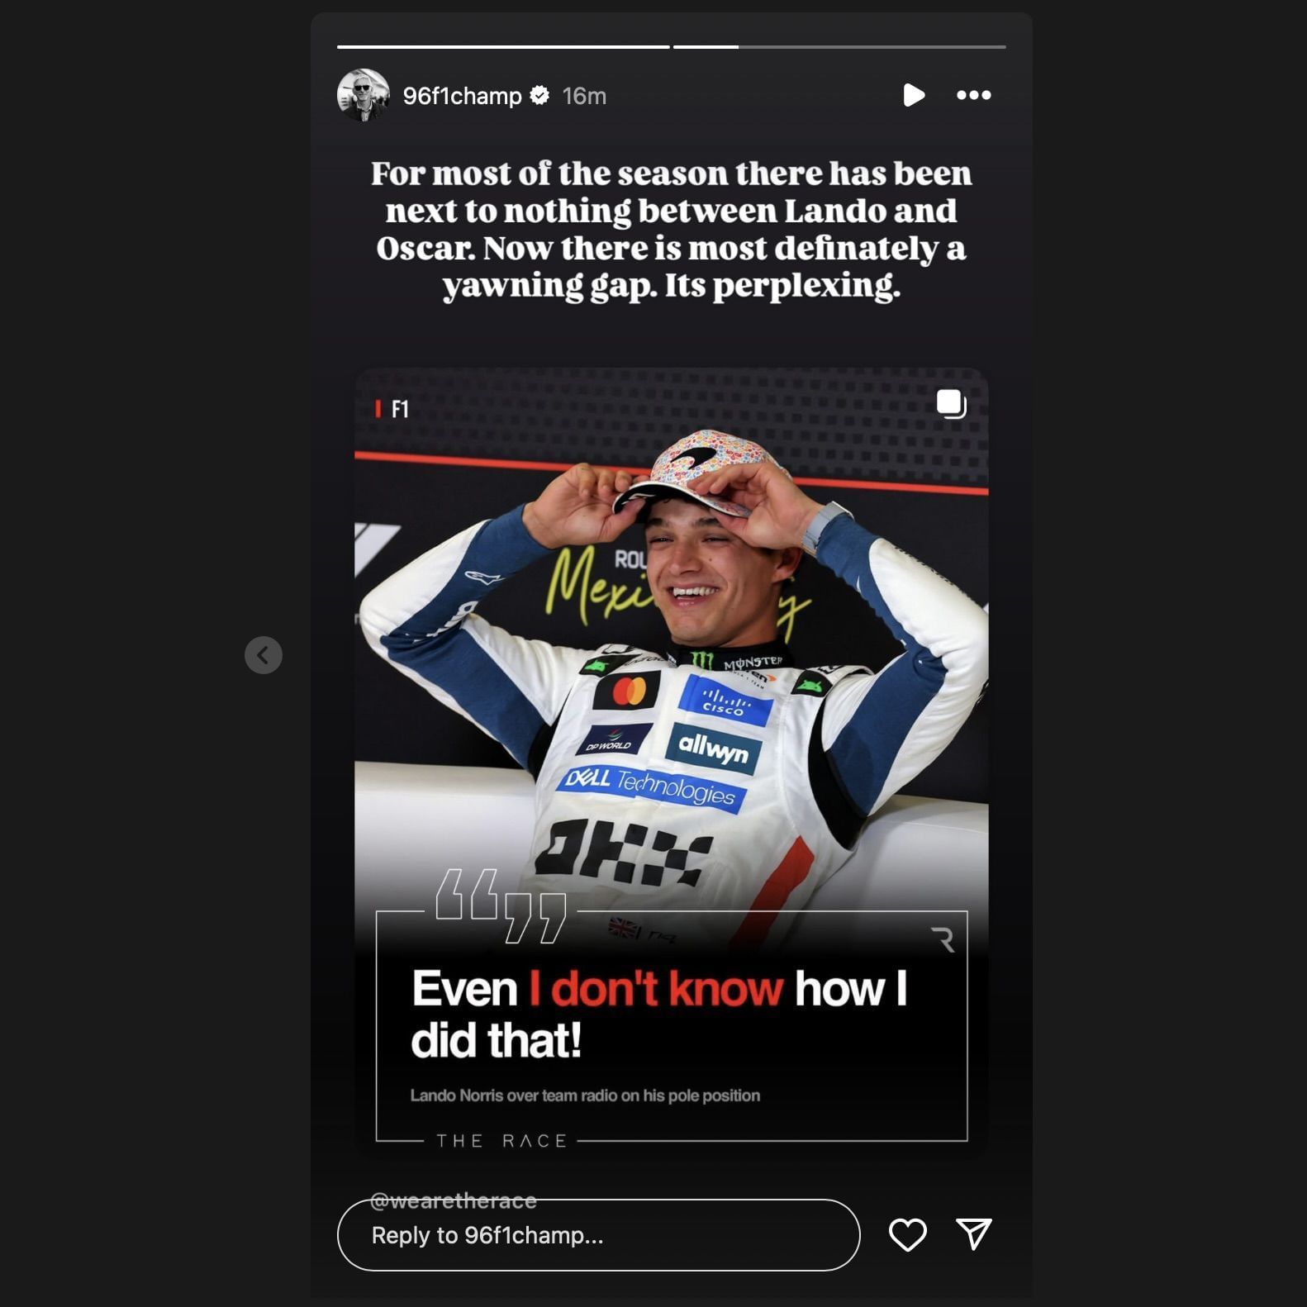
Task: Click the @wearetherace mention
Action: (x=454, y=1200)
